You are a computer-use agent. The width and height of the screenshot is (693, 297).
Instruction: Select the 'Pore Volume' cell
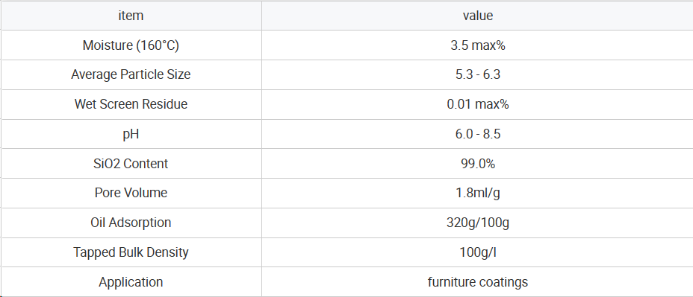[131, 193]
